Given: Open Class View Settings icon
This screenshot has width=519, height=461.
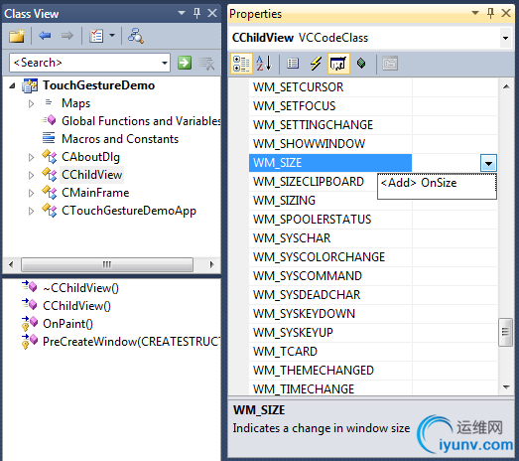Looking at the screenshot, I should [x=96, y=36].
